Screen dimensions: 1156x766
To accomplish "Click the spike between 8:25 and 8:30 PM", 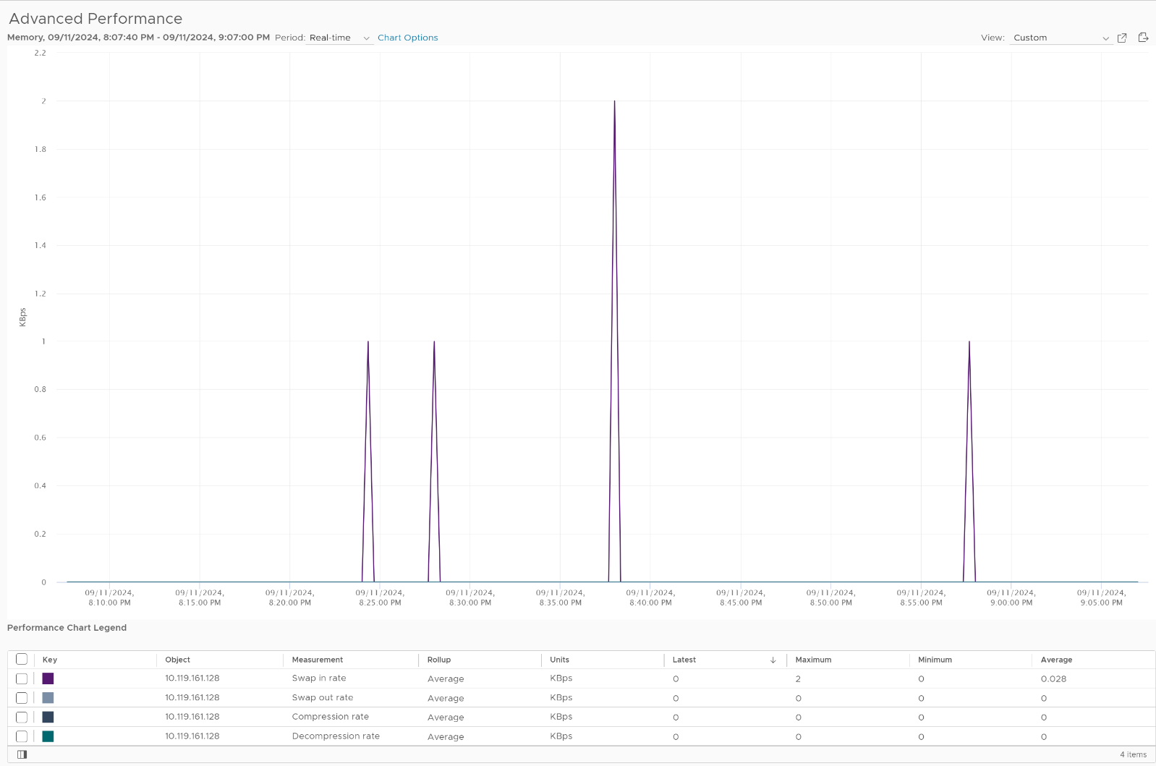I will (x=434, y=343).
